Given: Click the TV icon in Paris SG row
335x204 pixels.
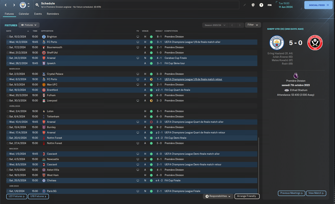Looking at the screenshot, I should (x=138, y=191).
